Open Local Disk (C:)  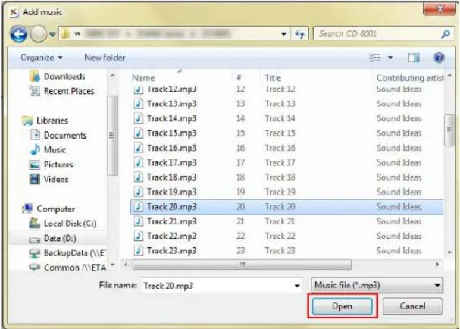[x=62, y=224]
